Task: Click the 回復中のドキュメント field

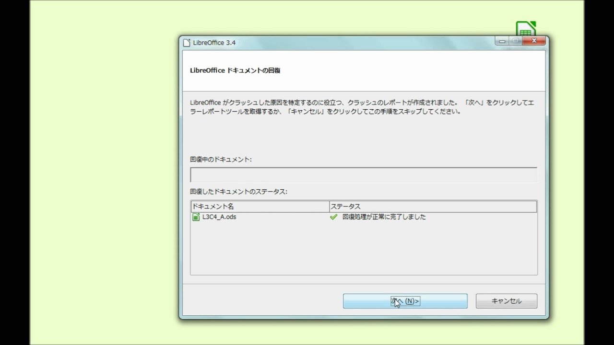Action: click(x=364, y=175)
